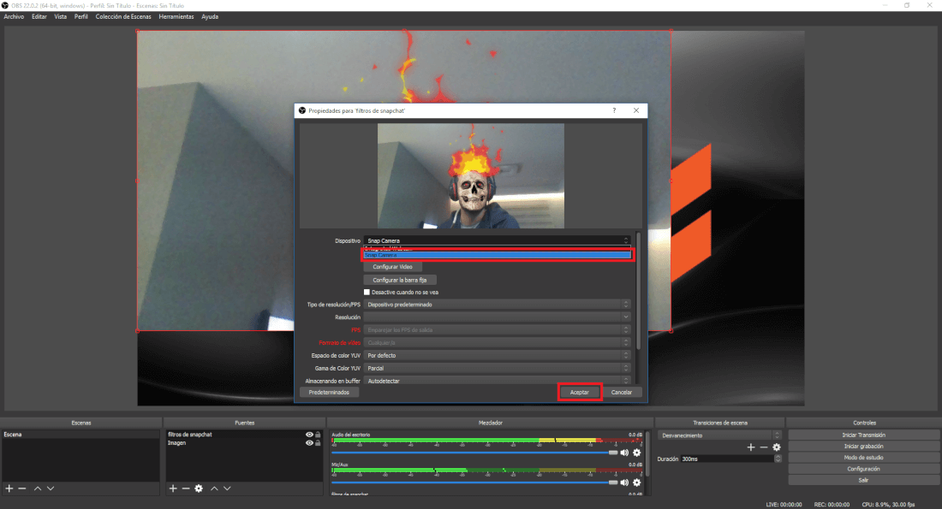
Task: Open source properties gear in Fuentes panel
Action: (199, 488)
